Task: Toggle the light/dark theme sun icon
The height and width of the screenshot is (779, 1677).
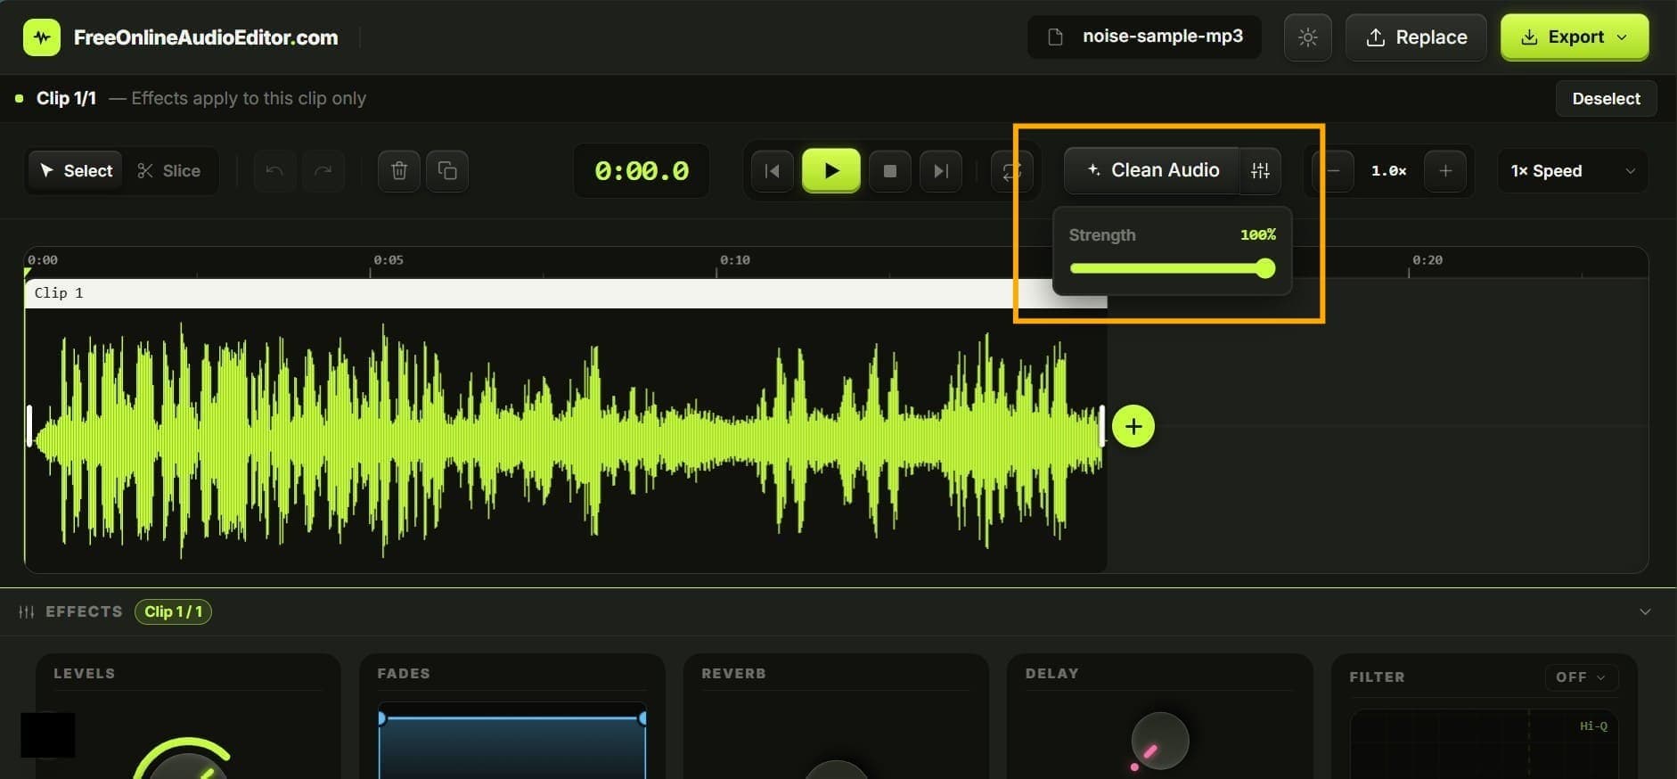Action: click(x=1307, y=37)
